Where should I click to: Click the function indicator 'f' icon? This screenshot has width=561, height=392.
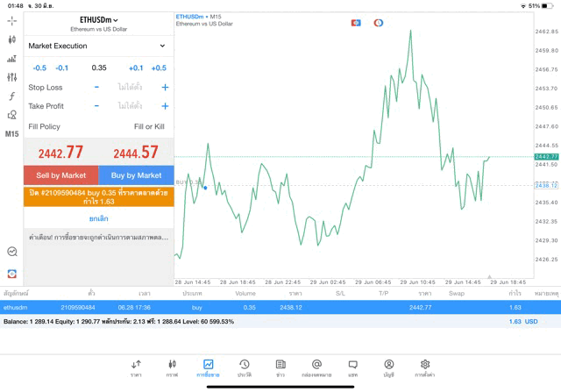(x=11, y=96)
